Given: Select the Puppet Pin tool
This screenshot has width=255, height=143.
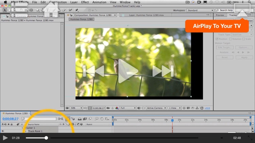Looking at the screenshot, I should 76,10.
